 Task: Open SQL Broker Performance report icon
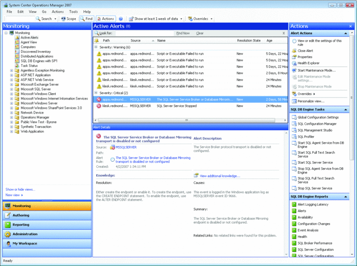pos(294,243)
